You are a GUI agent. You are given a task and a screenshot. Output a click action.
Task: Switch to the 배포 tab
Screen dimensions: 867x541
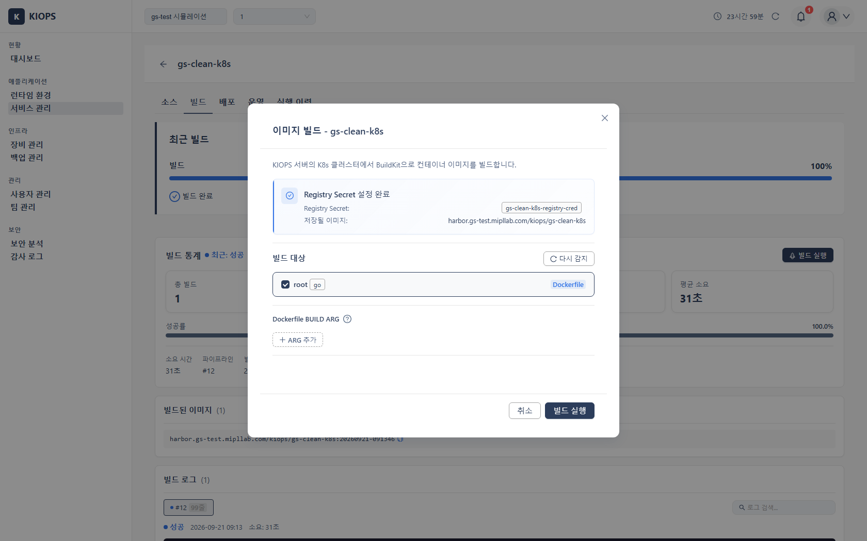click(227, 102)
